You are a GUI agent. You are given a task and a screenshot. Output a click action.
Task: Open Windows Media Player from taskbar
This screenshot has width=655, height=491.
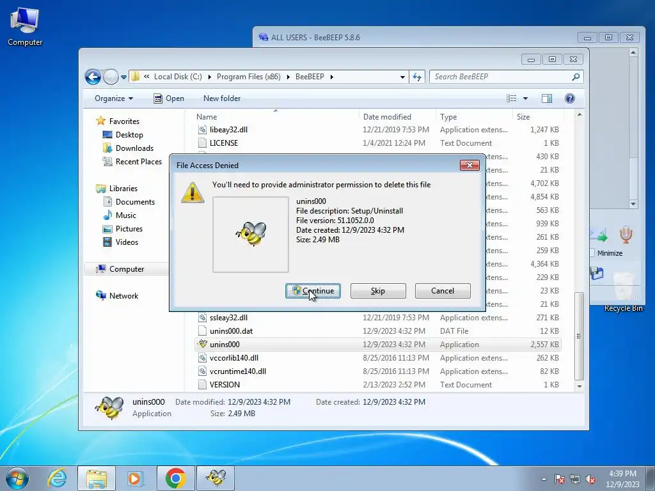click(x=136, y=478)
